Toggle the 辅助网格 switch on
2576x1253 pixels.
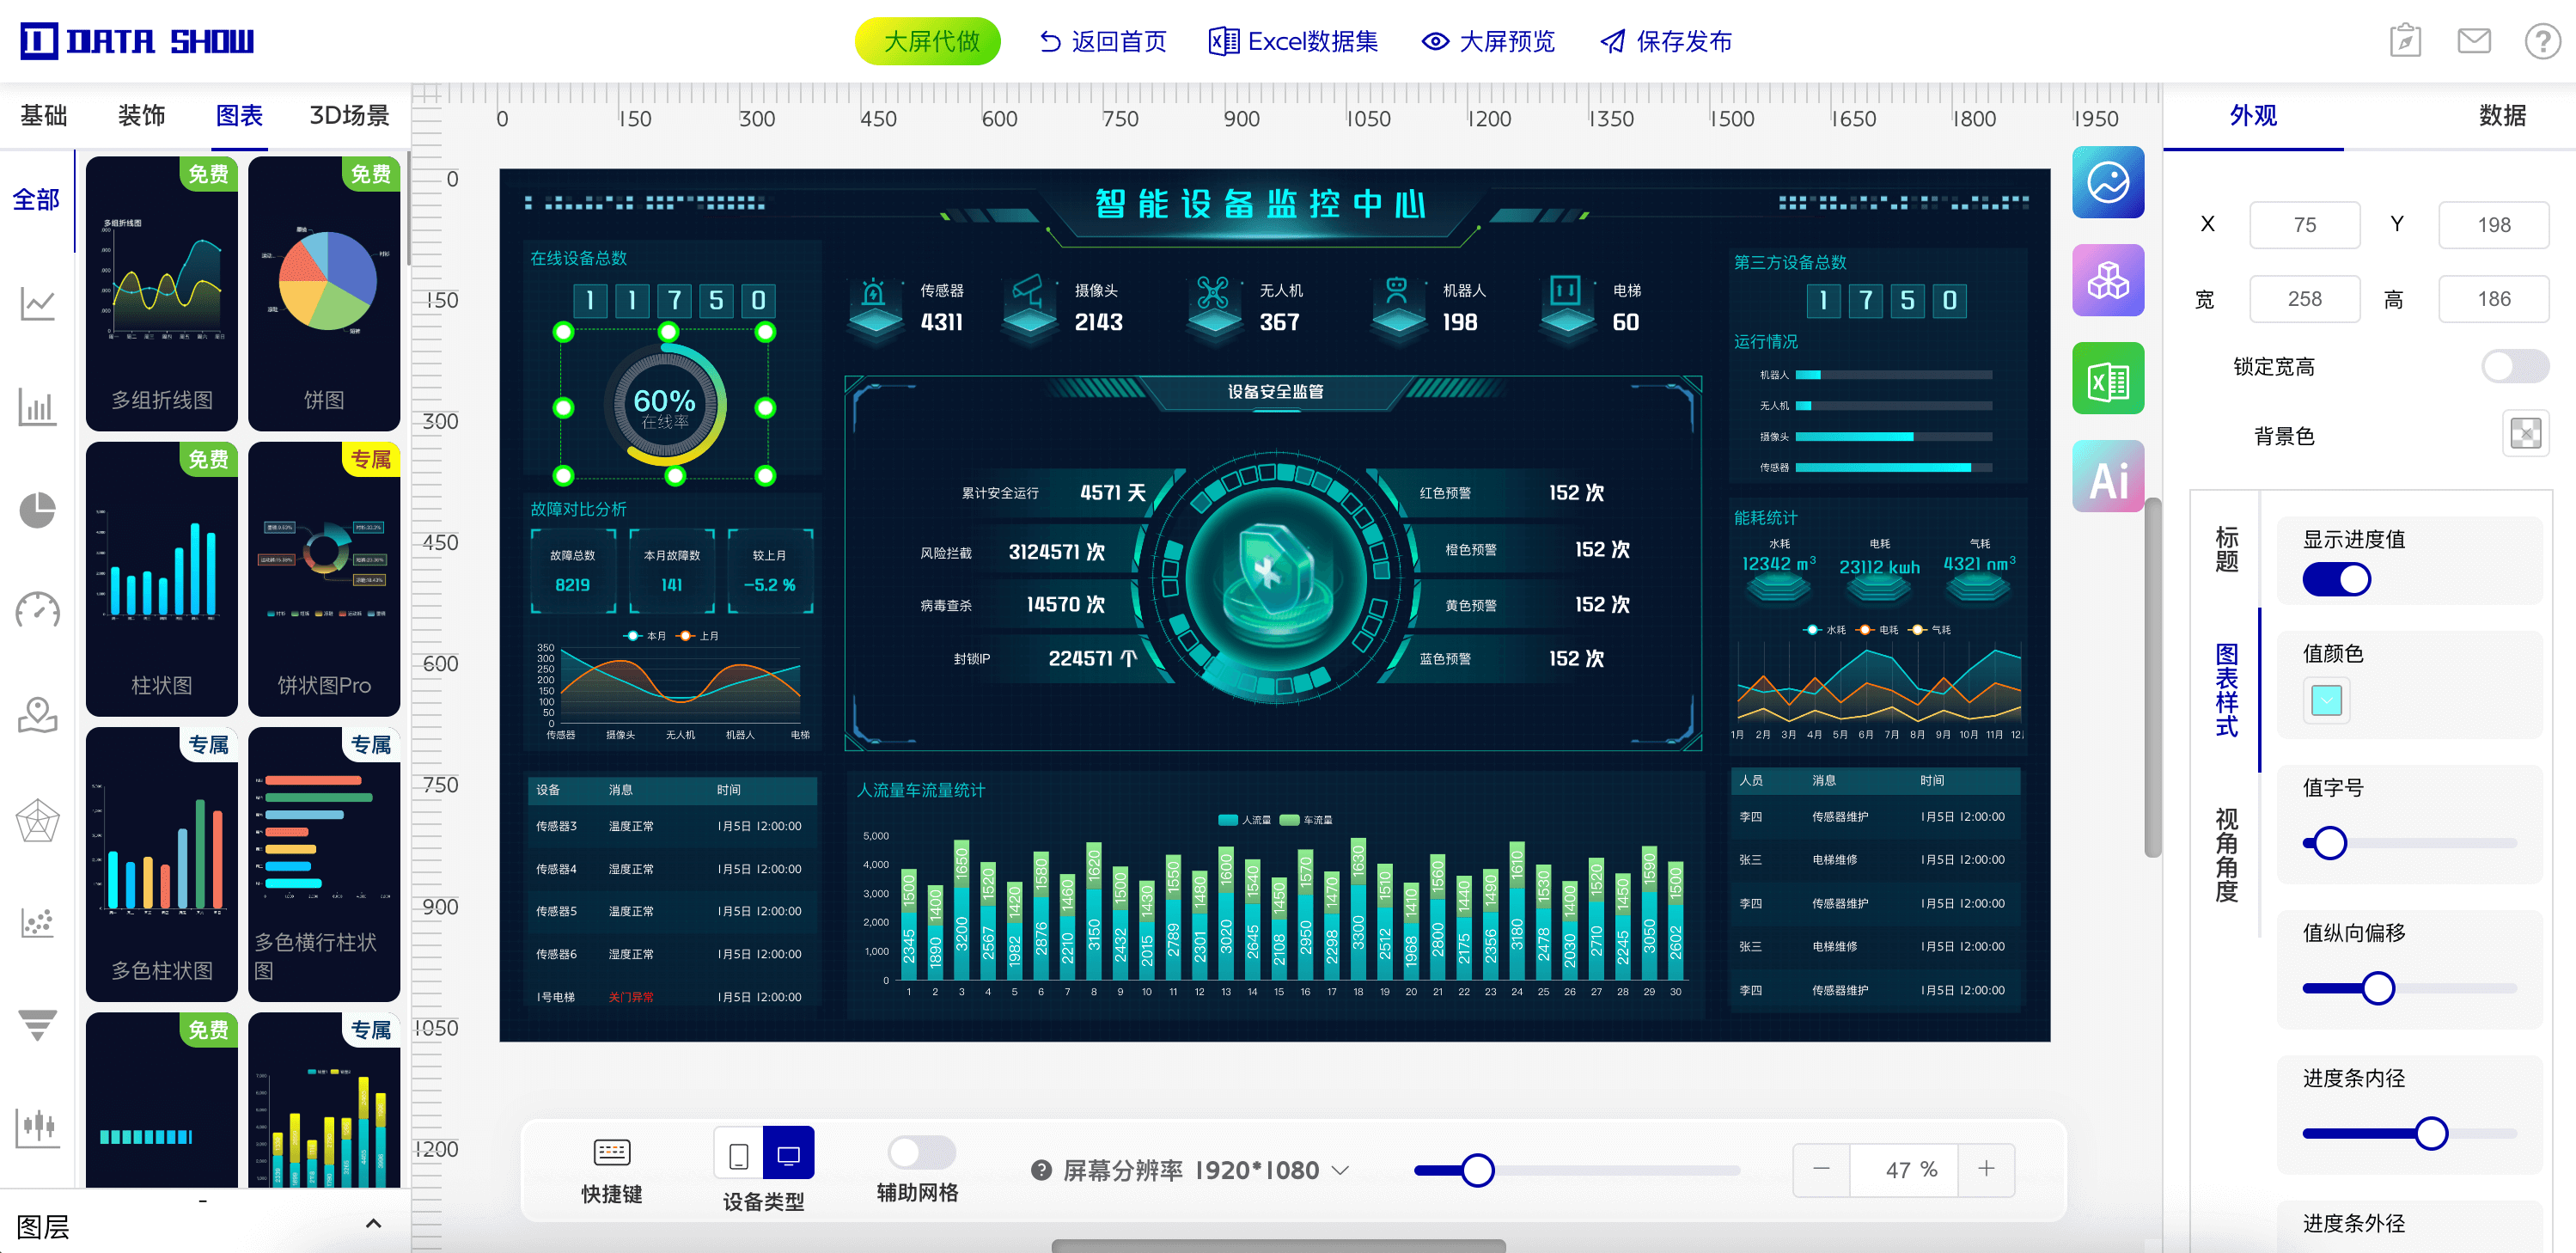920,1152
